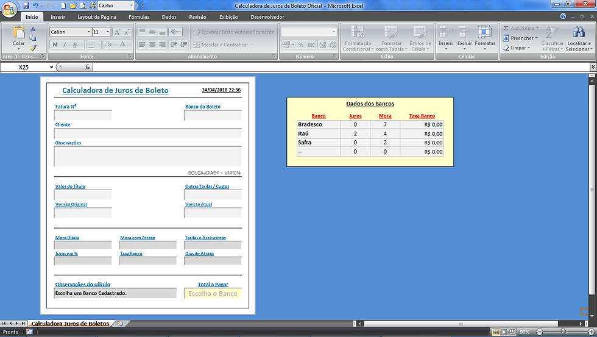Click the Format Painter brush icon

tap(33, 48)
